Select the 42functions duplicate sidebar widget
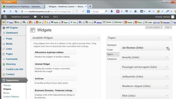The width and height of the screenshot is (176, 99). [x=55, y=53]
